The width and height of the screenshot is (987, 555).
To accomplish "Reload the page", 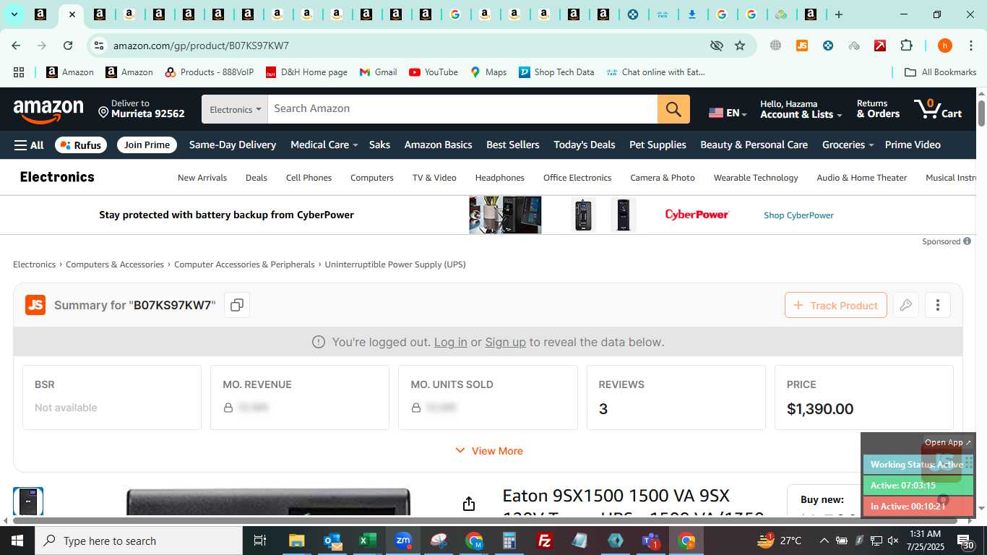I will (x=68, y=46).
